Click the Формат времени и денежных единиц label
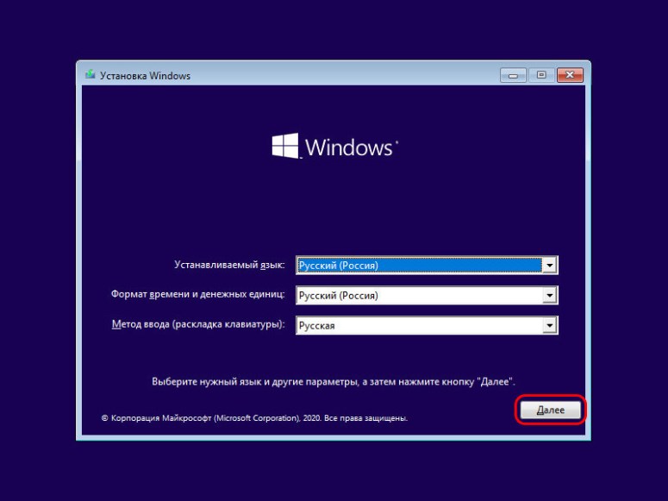 197,295
